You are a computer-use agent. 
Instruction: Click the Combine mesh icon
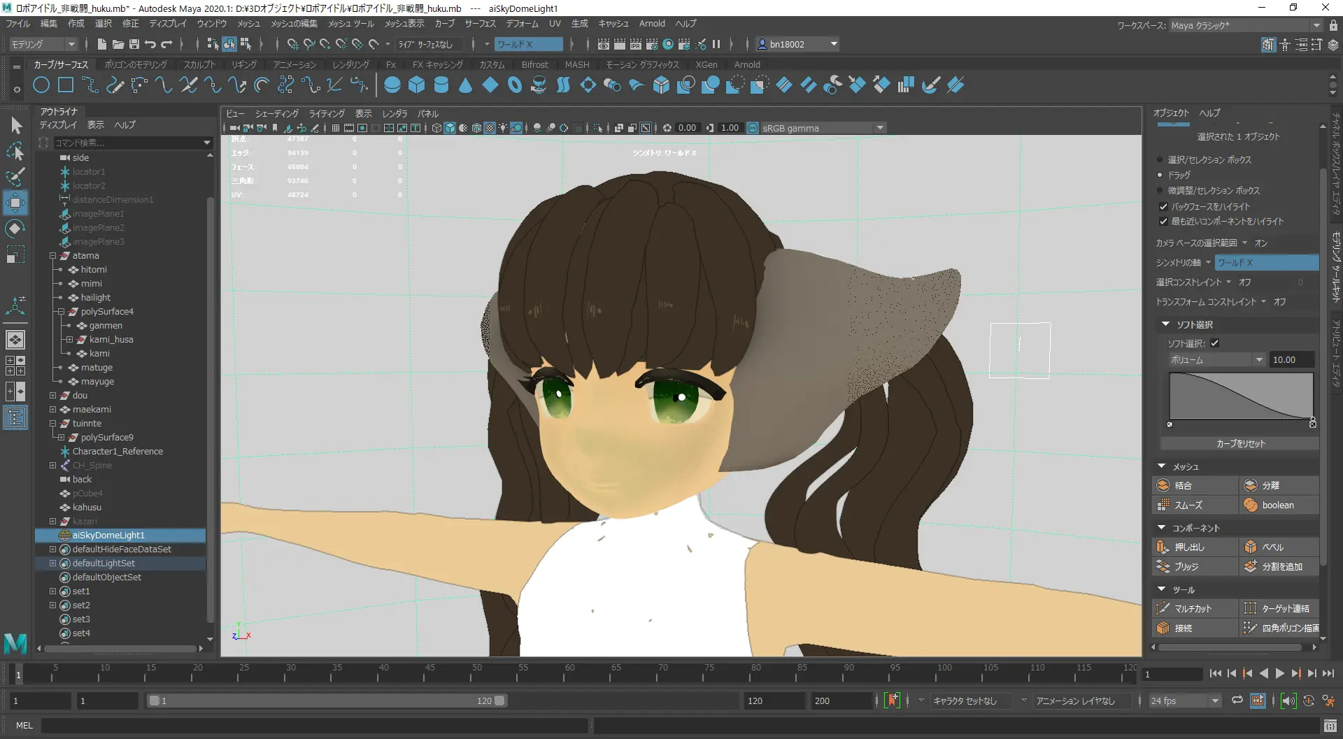click(1163, 485)
